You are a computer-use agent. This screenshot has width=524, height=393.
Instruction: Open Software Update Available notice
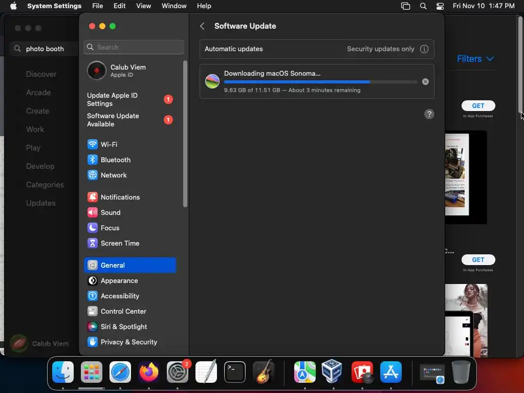tap(129, 120)
